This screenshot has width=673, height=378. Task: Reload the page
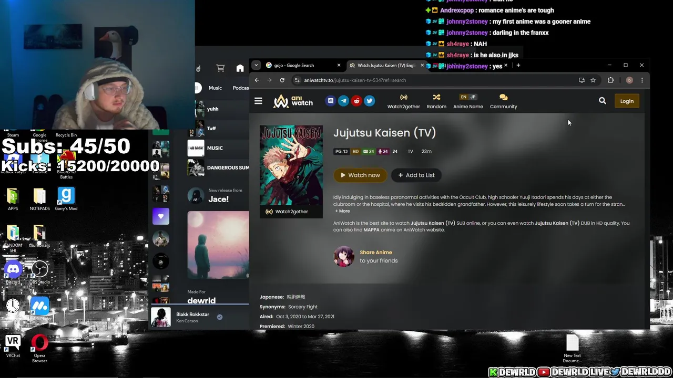coord(282,80)
